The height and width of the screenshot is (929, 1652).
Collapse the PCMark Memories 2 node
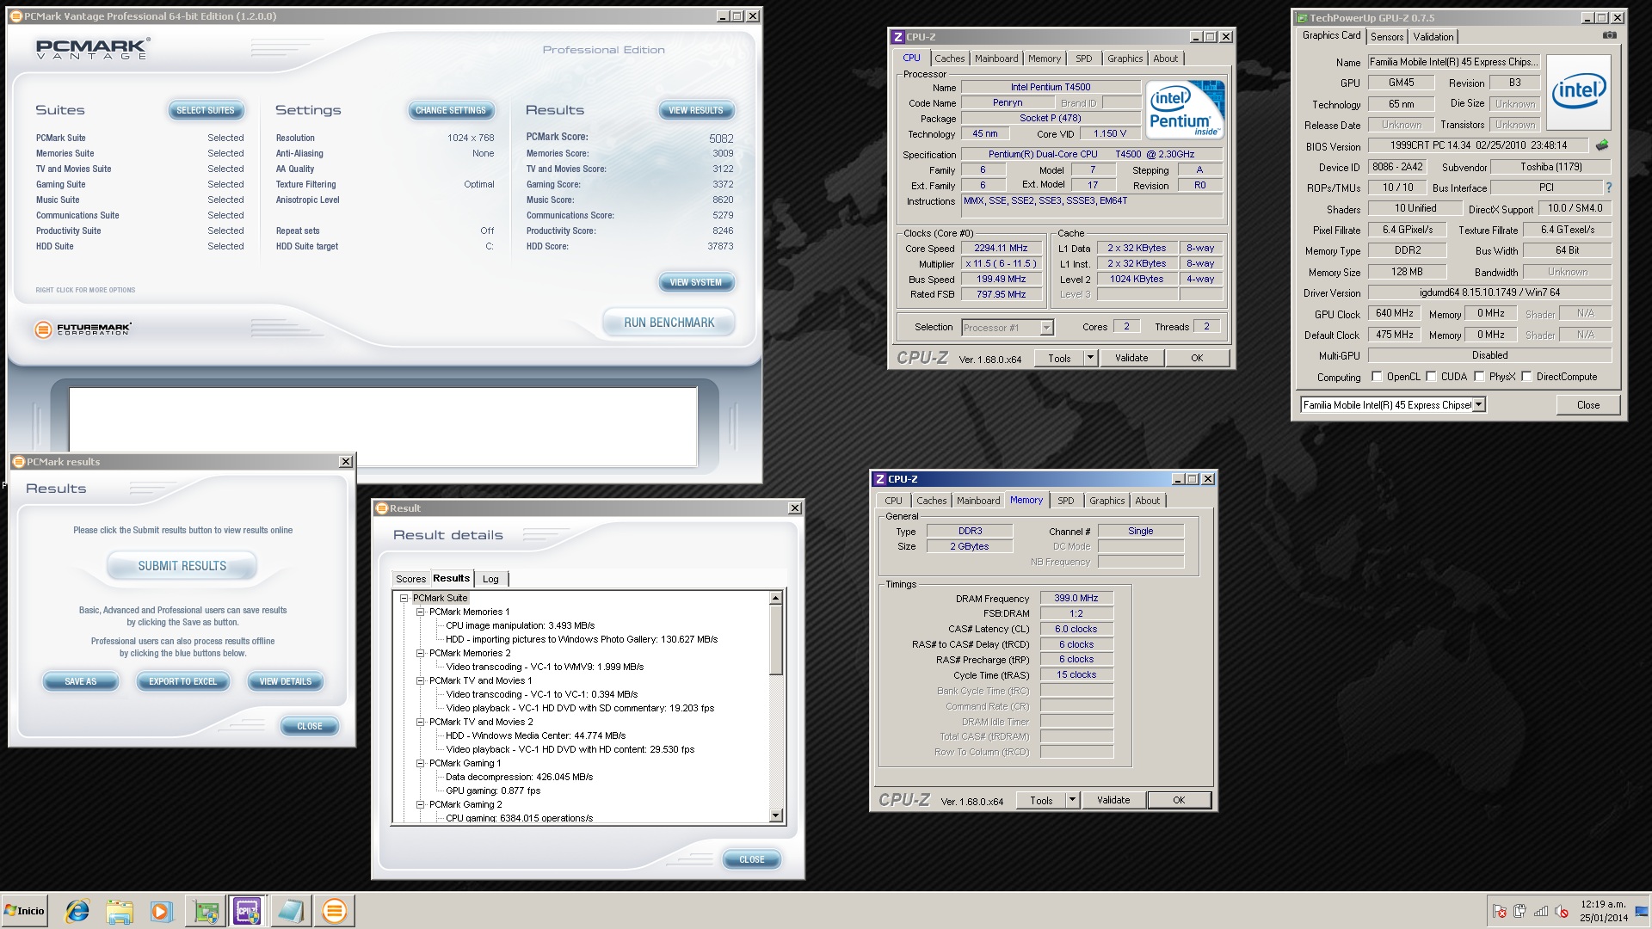[x=421, y=654]
